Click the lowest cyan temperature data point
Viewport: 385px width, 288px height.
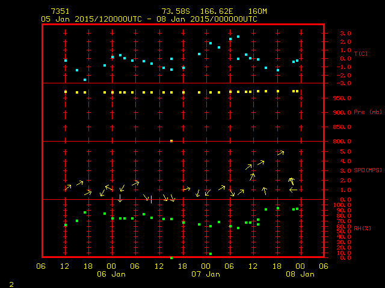85,80
